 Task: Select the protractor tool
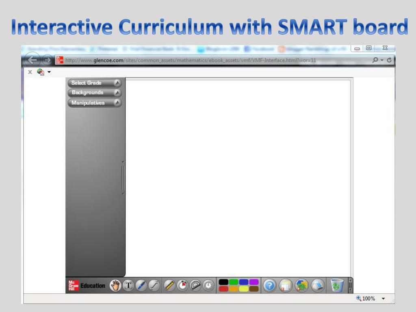click(x=195, y=286)
